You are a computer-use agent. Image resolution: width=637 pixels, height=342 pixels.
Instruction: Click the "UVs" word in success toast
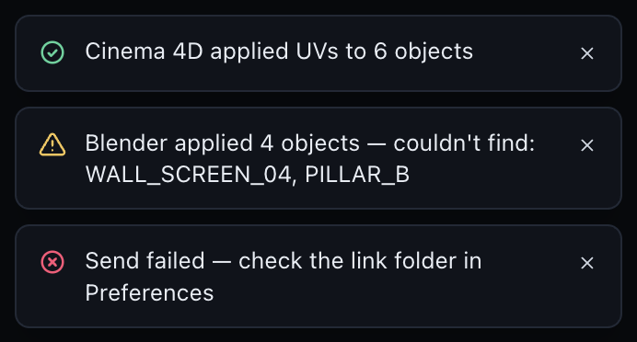point(317,51)
